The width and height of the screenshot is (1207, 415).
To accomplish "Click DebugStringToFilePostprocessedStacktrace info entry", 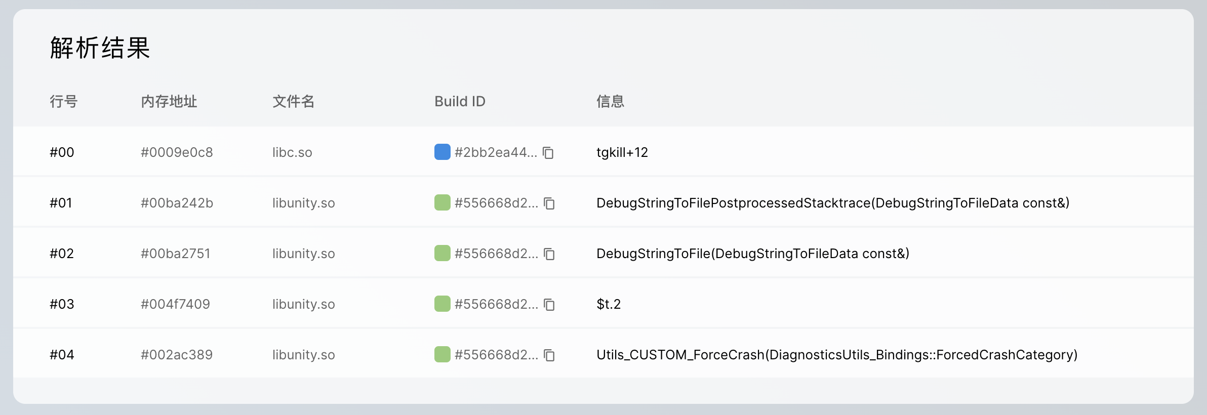I will tap(832, 203).
